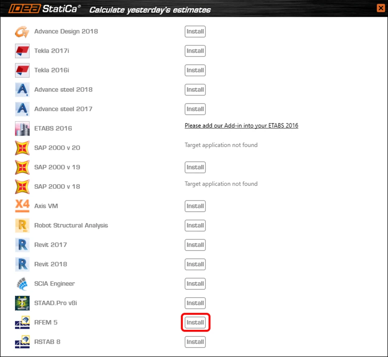Click the Tekla 2017i icon
Screen dimensions: 388x357
(22, 51)
